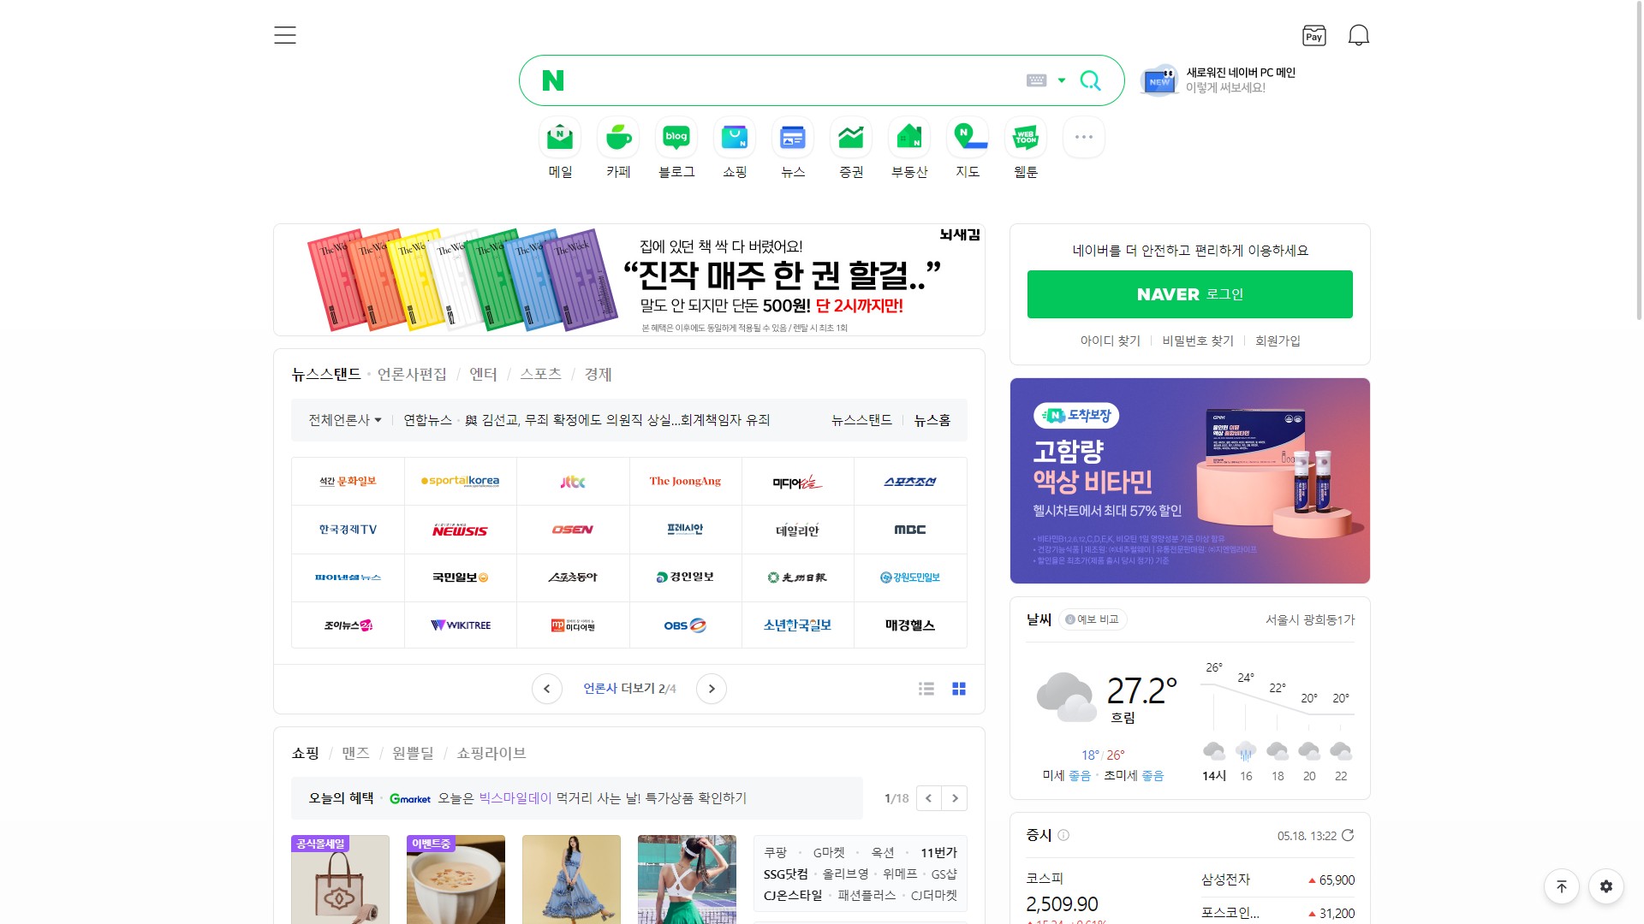Click the page vertical scrollbar
The width and height of the screenshot is (1644, 924).
pos(1639,163)
